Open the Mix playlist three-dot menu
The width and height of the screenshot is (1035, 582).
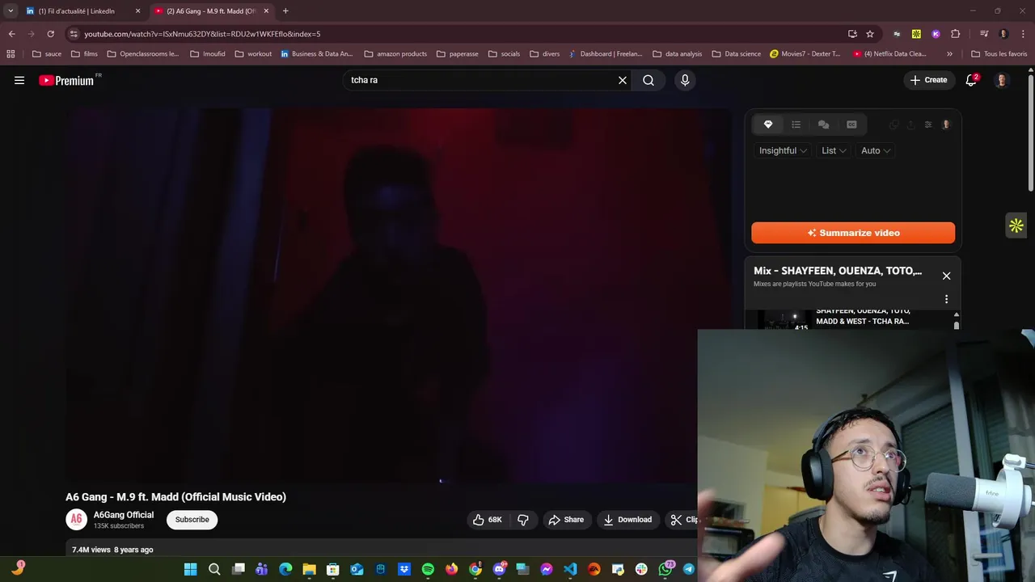946,299
